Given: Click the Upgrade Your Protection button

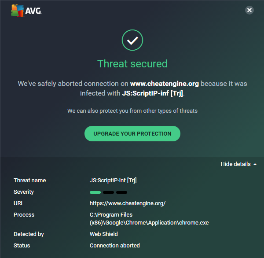Looking at the screenshot, I should [132, 133].
